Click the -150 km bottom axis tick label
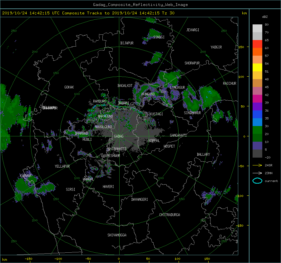The image size is (281, 263). coord(28,259)
